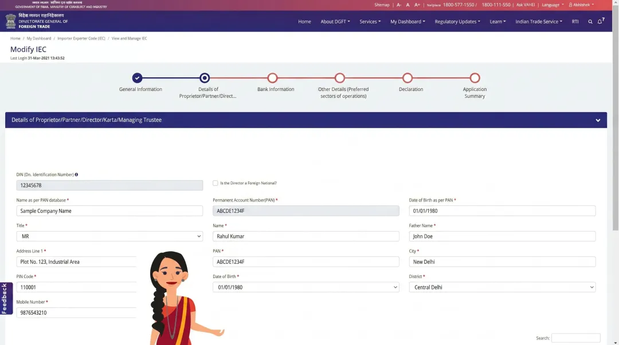Click the helpline number 1800-111-550
619x345 pixels.
pos(496,5)
